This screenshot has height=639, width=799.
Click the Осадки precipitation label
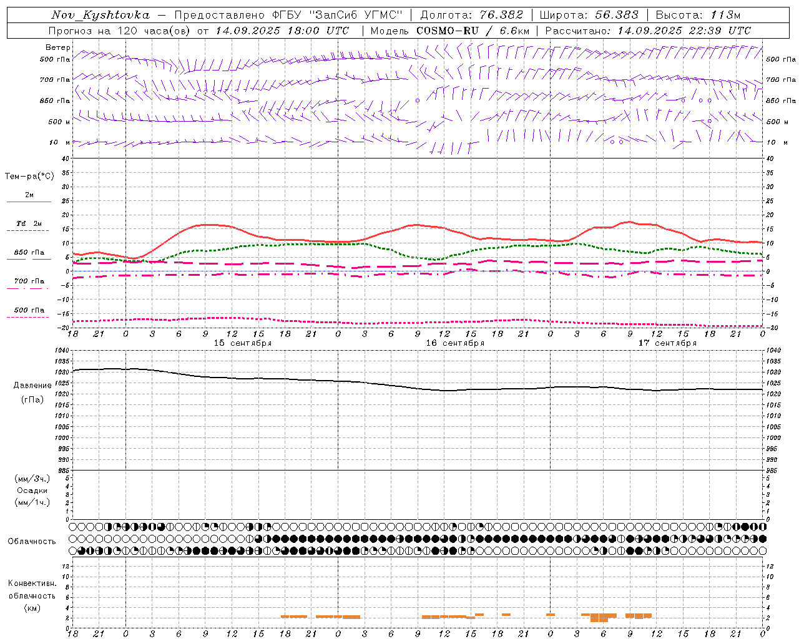32,491
